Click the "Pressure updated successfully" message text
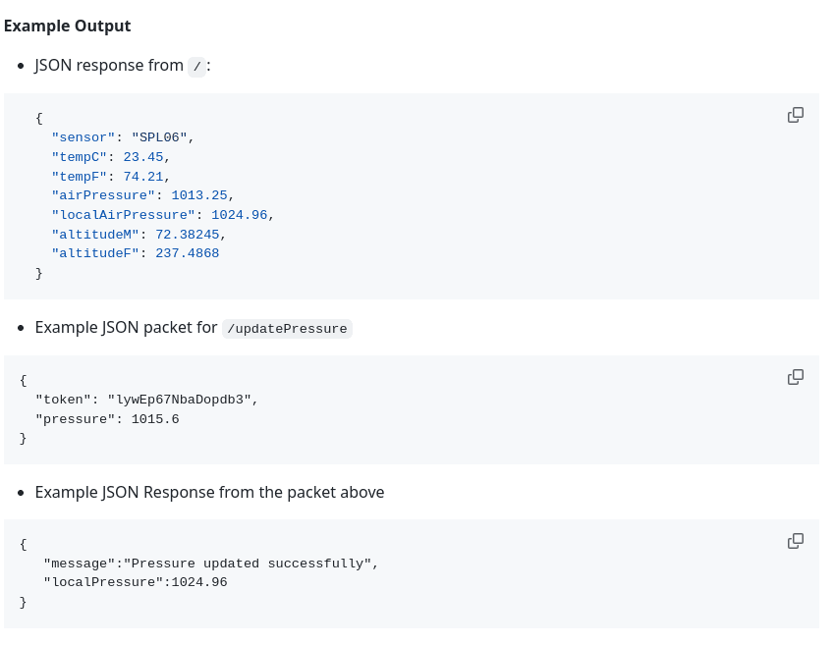 (248, 564)
